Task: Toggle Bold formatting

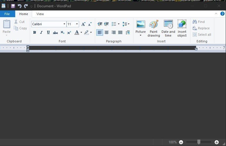Action: tap(34, 33)
